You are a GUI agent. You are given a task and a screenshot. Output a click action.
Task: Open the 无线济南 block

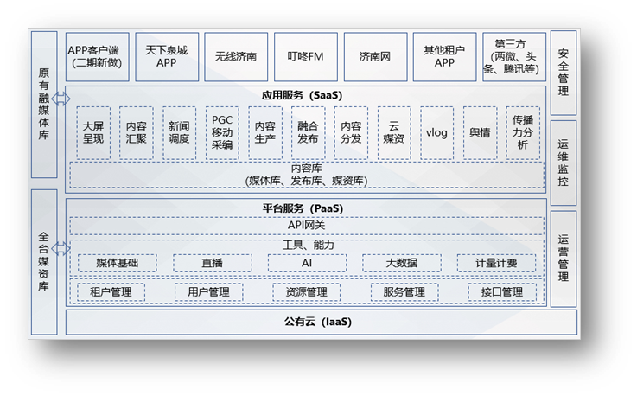pyautogui.click(x=236, y=56)
